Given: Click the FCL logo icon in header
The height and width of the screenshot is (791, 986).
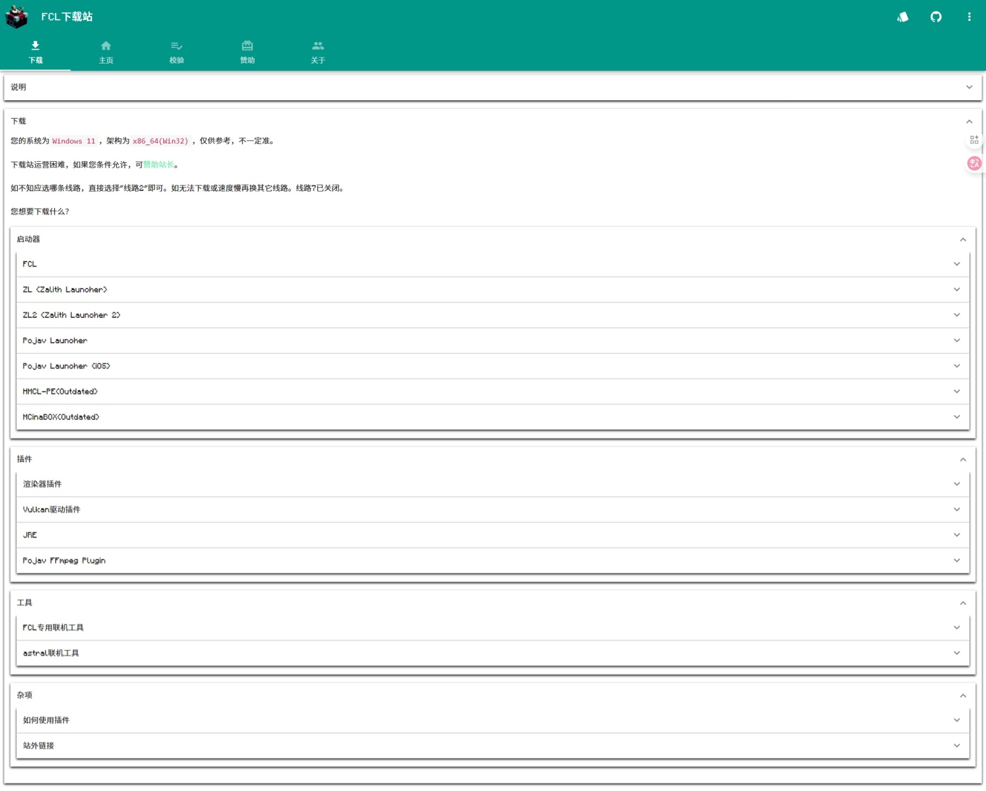Looking at the screenshot, I should pos(17,17).
